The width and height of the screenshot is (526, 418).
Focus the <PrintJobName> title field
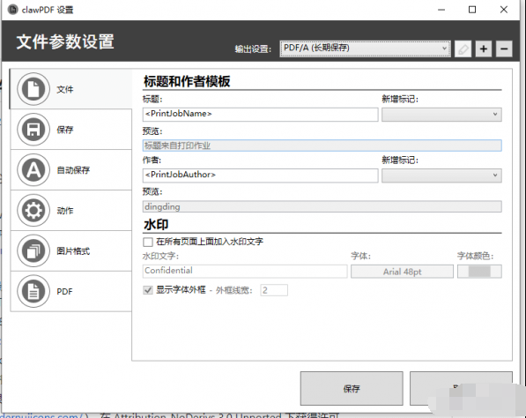(x=260, y=115)
